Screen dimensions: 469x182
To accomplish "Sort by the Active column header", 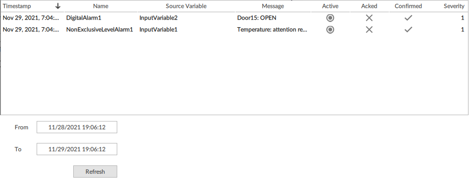I will point(330,6).
